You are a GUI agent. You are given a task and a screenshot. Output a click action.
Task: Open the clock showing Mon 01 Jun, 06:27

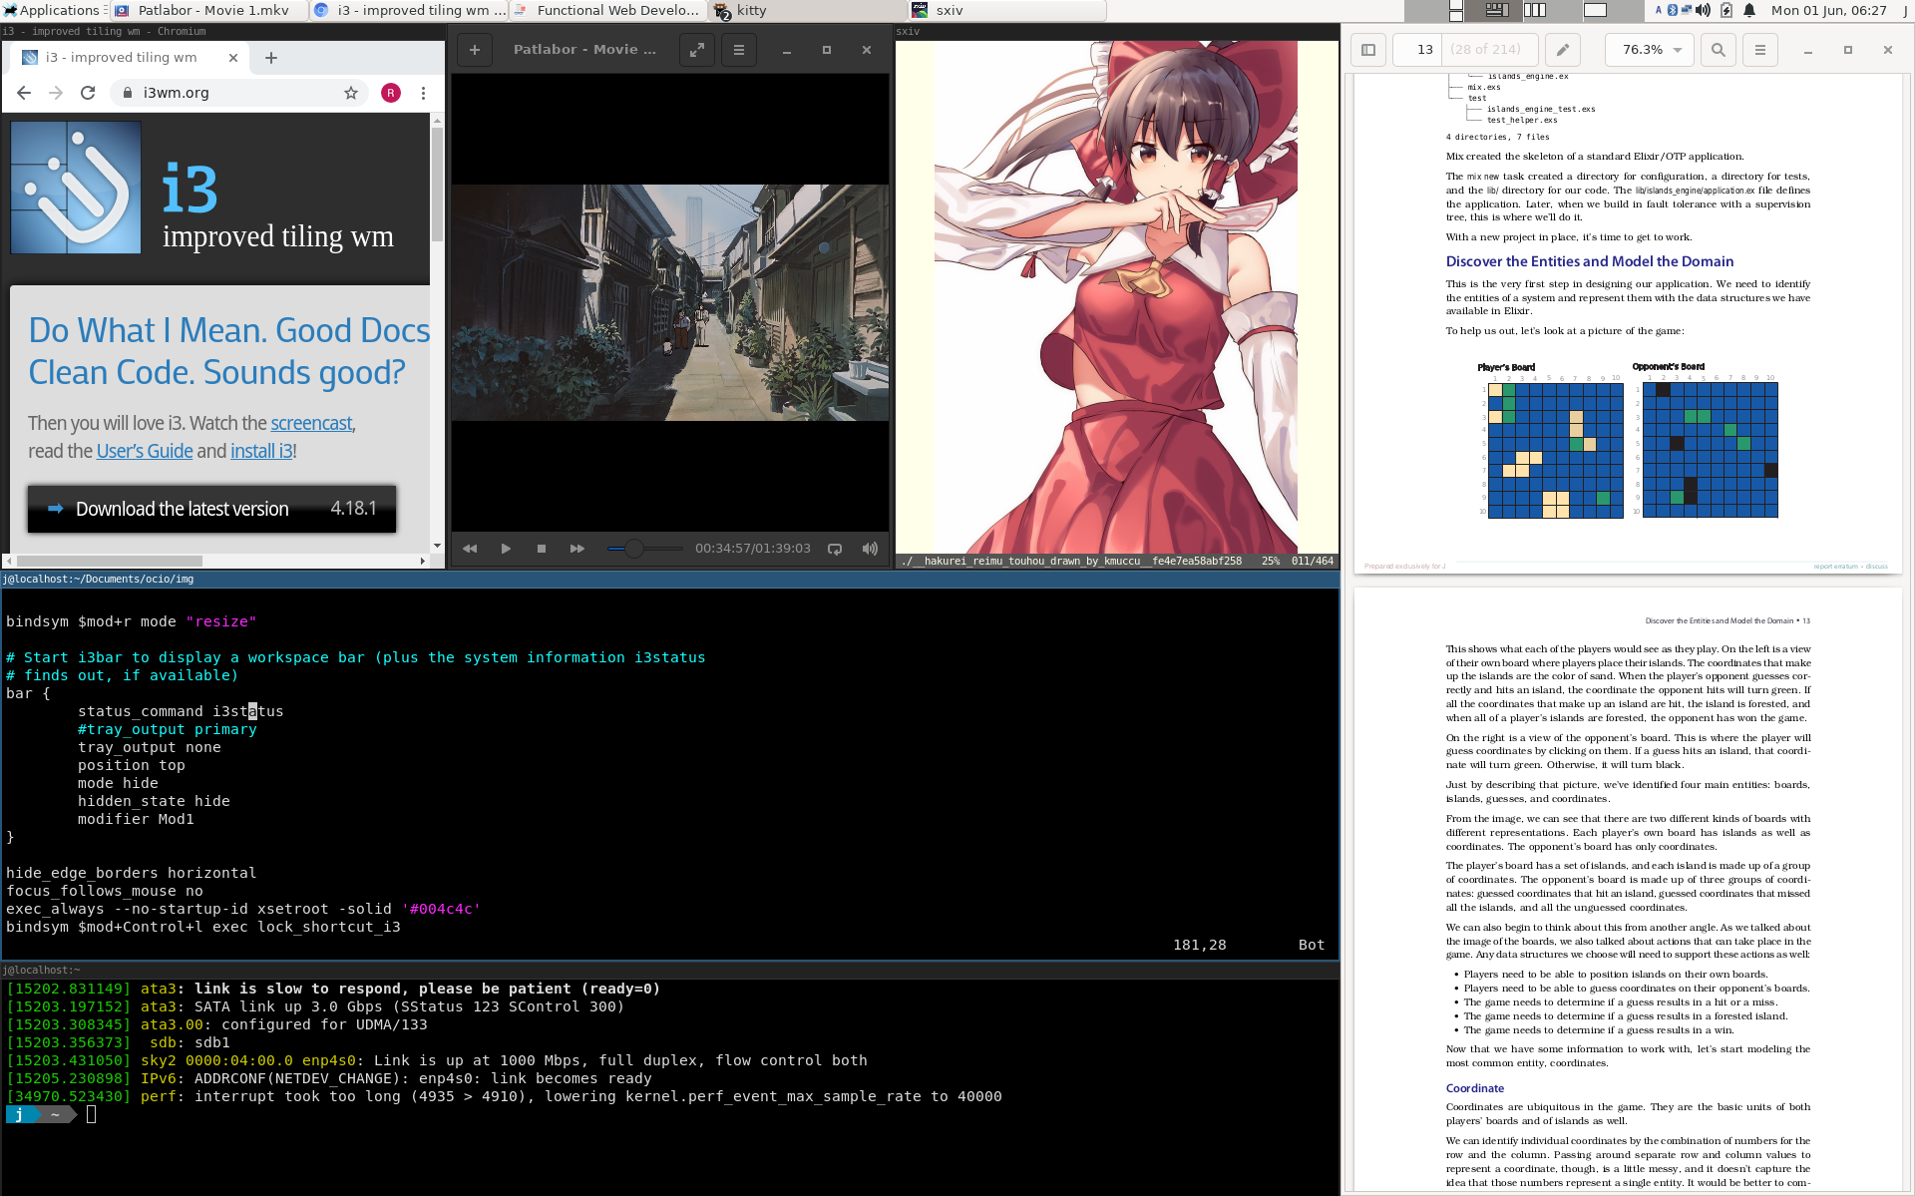pos(1828,10)
